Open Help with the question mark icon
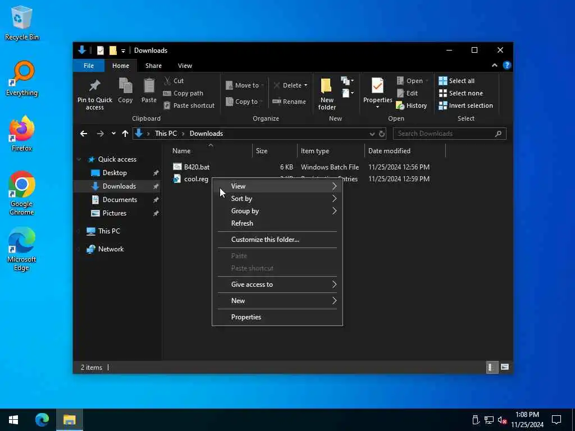The image size is (575, 431). [x=507, y=65]
